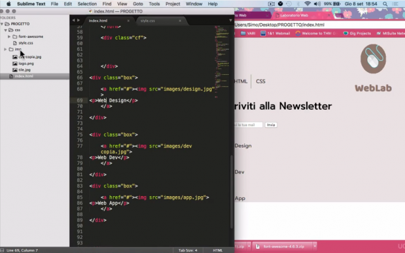Select the font-awesome folder icon
This screenshot has width=405, height=253.
[15, 36]
